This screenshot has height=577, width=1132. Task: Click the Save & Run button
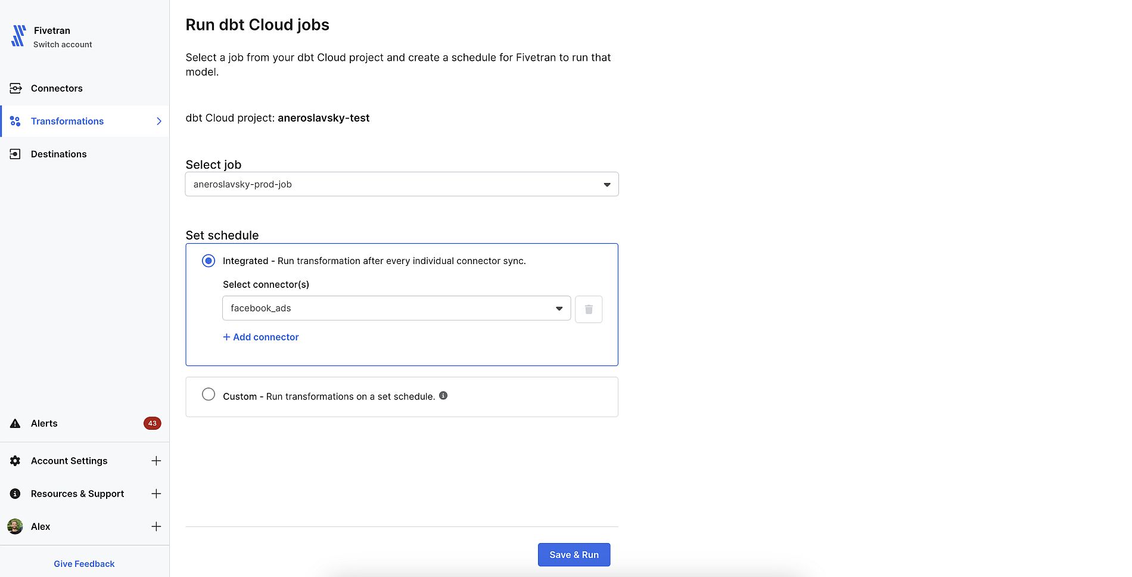pos(574,554)
